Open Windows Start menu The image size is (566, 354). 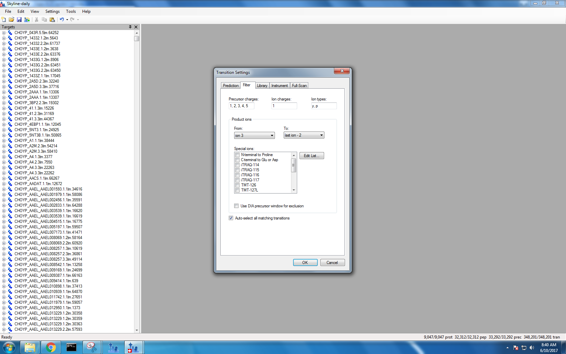9,347
